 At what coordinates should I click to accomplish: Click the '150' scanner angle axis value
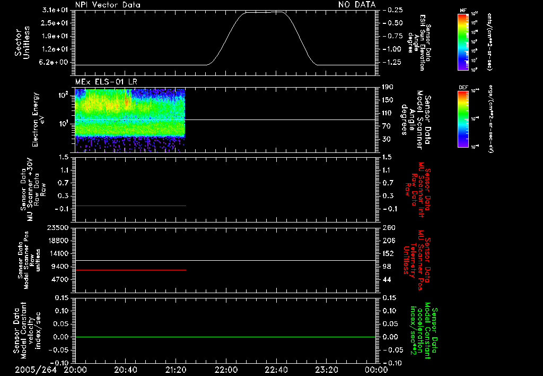pyautogui.click(x=388, y=100)
